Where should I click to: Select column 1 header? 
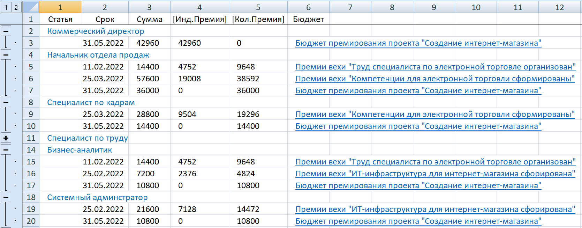60,7
